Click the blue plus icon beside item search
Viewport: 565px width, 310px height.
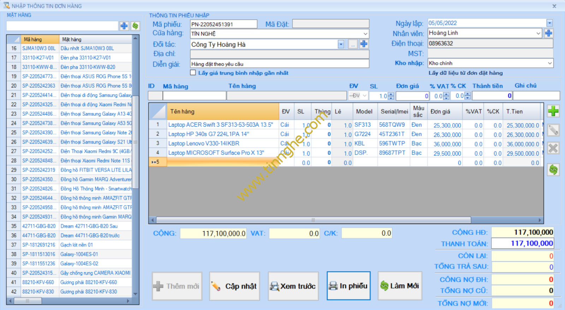(x=124, y=26)
